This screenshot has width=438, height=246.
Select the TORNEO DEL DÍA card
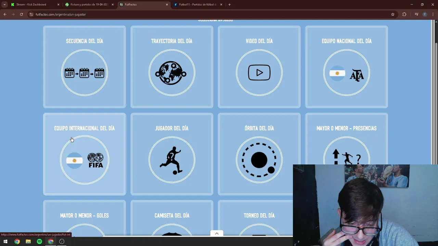[255, 218]
